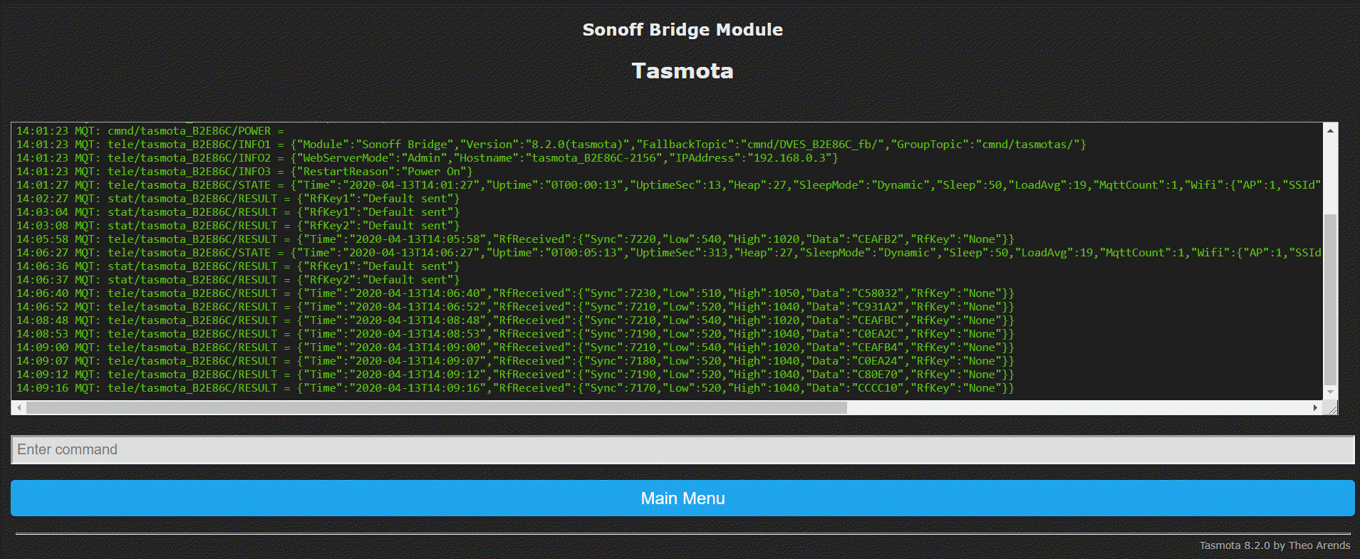Image resolution: width=1360 pixels, height=559 pixels.
Task: Click the horizontal scrollbar thumb in console
Action: pos(436,408)
